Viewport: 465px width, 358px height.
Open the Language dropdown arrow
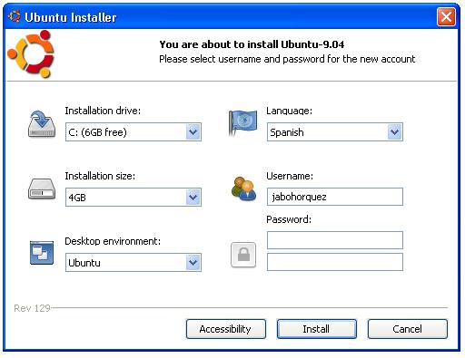[395, 132]
